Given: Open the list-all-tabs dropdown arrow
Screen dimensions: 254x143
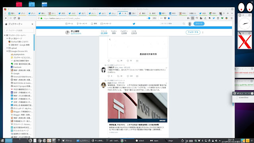Looking at the screenshot, I should (x=232, y=13).
